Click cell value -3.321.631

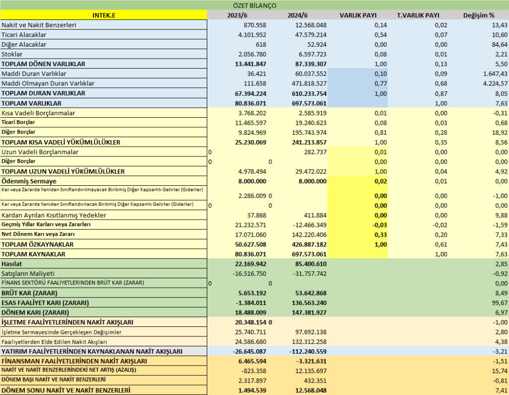(x=311, y=361)
